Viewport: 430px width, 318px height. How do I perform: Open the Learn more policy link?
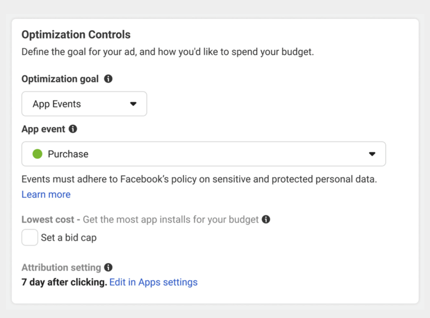pos(46,194)
